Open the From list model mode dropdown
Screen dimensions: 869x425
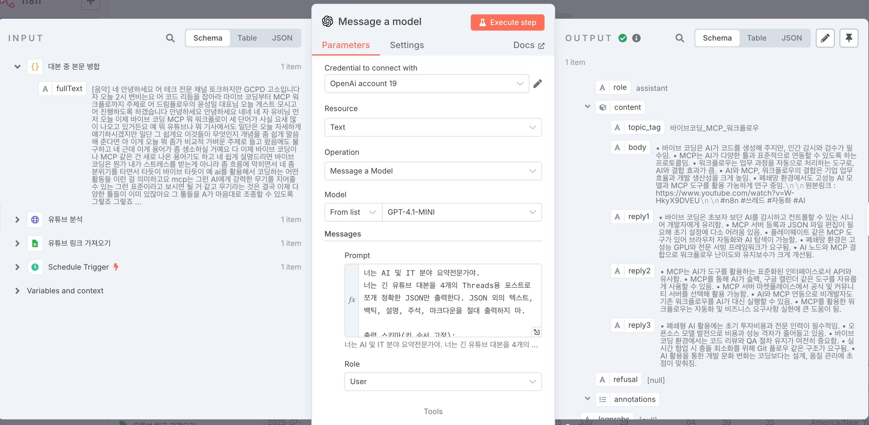tap(353, 212)
